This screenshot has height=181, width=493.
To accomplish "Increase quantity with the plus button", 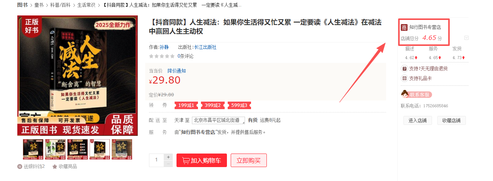I will click(x=168, y=157).
